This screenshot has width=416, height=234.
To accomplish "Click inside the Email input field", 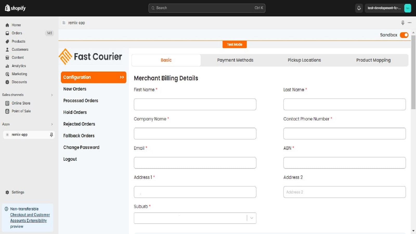I will (195, 162).
